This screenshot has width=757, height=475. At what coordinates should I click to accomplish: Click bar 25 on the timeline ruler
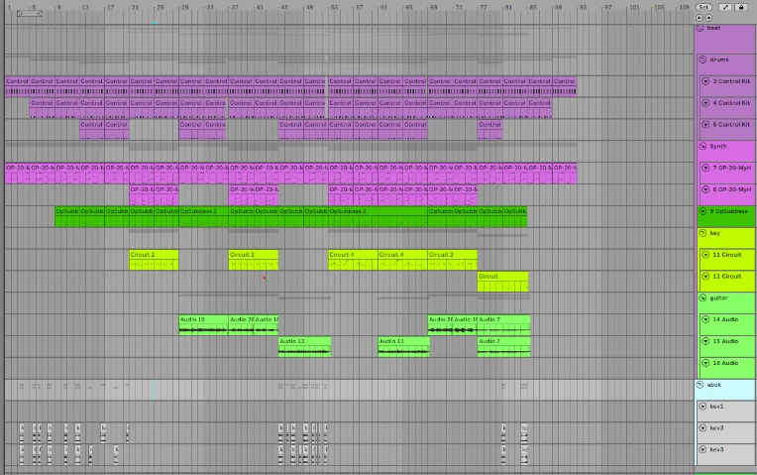coord(159,7)
